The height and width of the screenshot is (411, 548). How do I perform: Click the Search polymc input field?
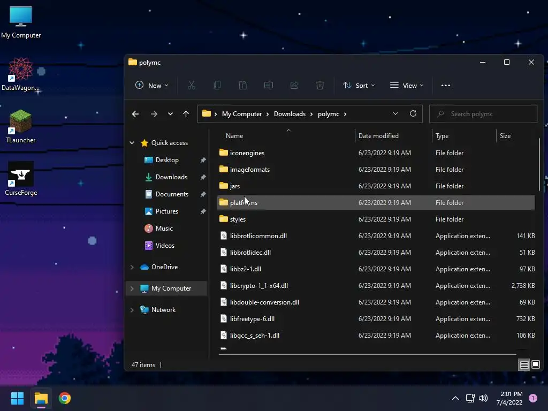click(x=483, y=114)
